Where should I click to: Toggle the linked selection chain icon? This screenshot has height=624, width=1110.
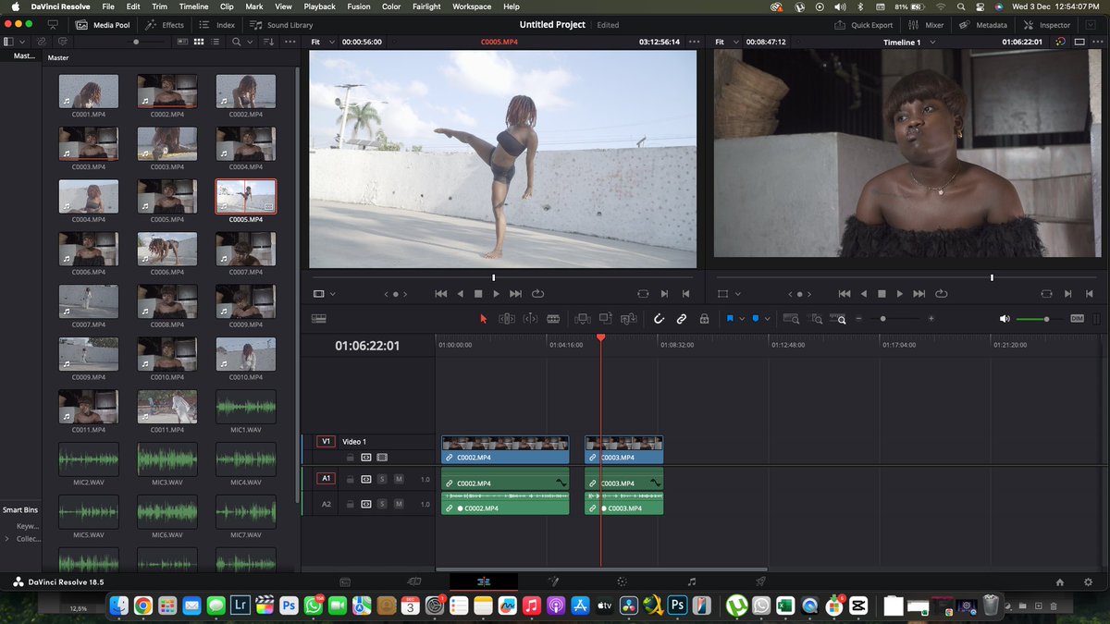coord(682,319)
